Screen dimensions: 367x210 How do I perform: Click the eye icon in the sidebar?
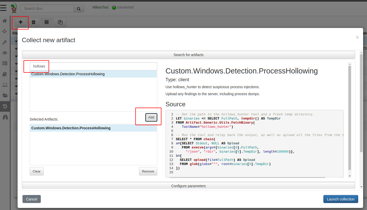point(5,53)
